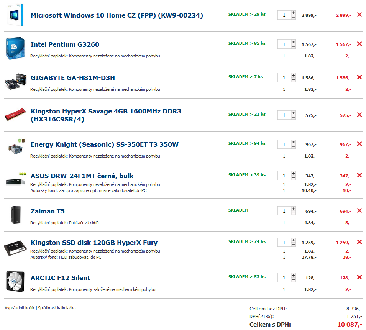Increase quantity of ARCTIC F12 Silent

coord(294,276)
